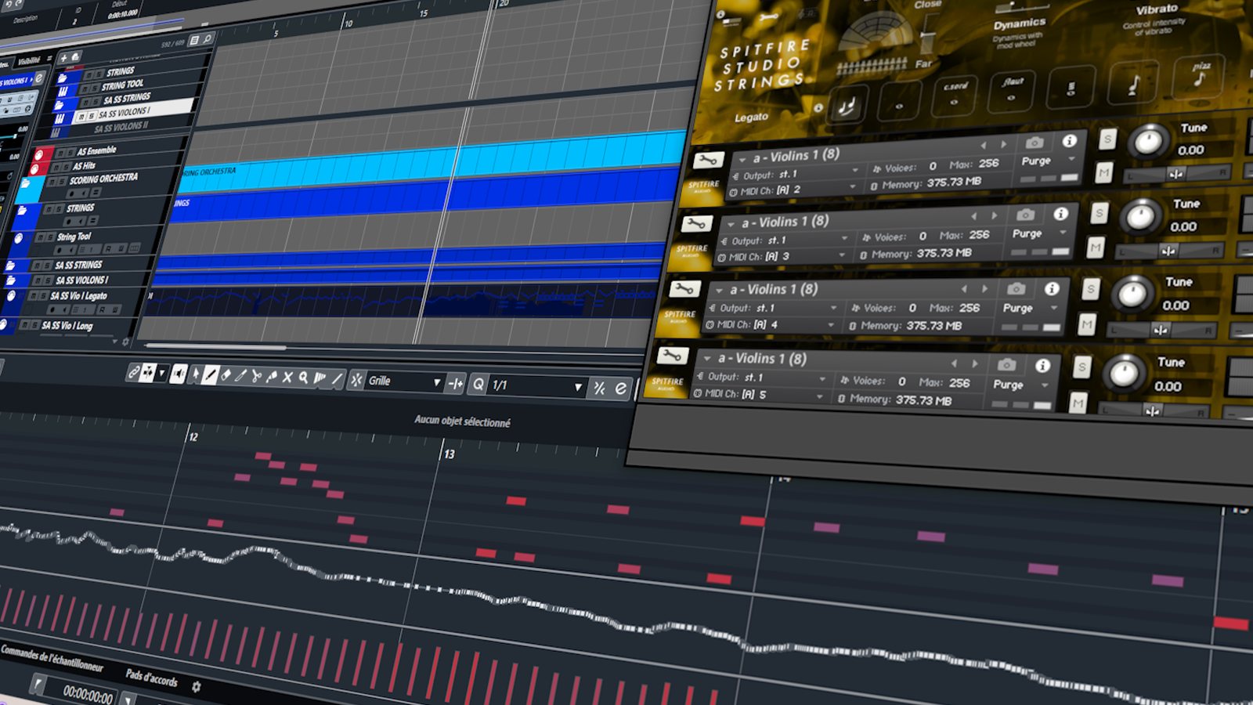1253x705 pixels.
Task: Click the link cursors chain icon
Action: pyautogui.click(x=133, y=372)
